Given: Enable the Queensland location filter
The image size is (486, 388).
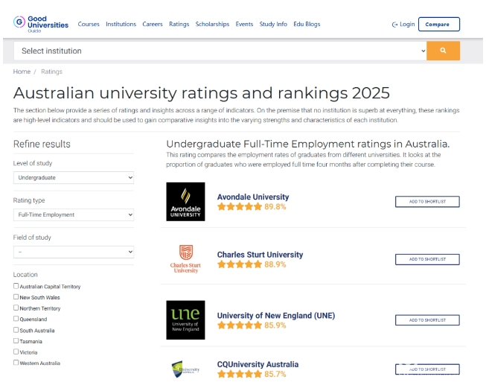Looking at the screenshot, I should pyautogui.click(x=16, y=319).
